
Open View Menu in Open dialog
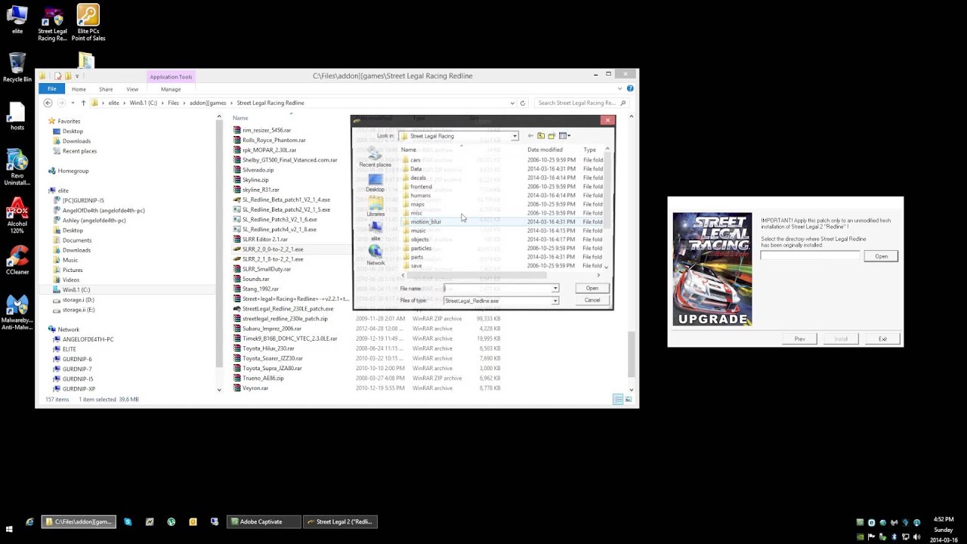coord(564,136)
